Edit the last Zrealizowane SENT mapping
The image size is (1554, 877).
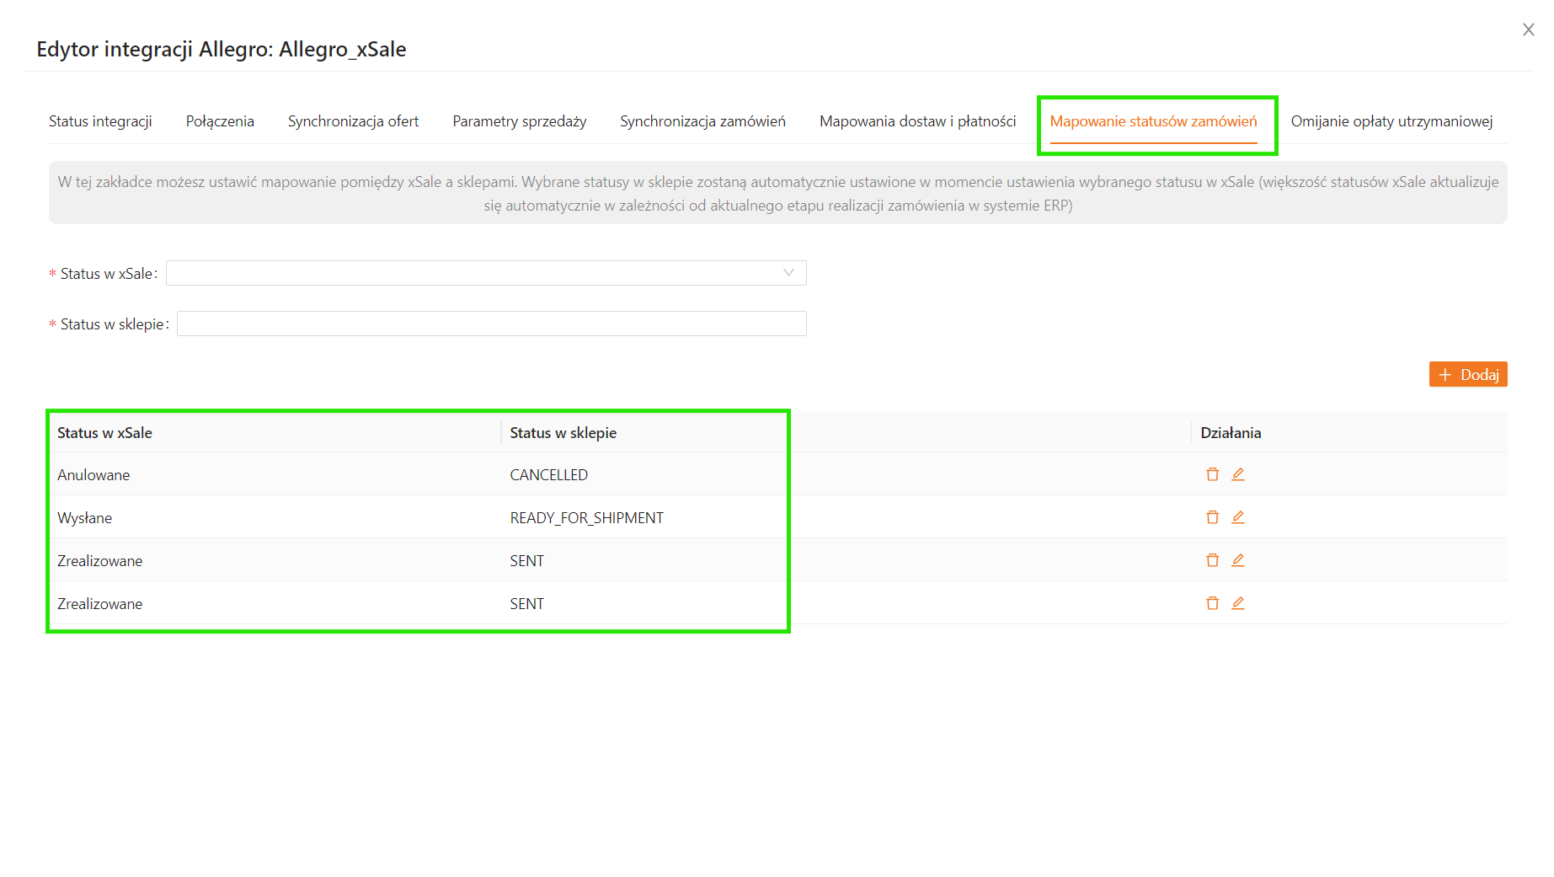coord(1237,603)
